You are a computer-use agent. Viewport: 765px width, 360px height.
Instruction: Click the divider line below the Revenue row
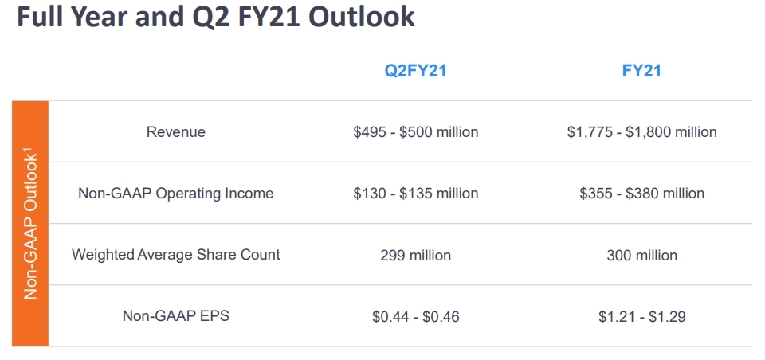[x=398, y=162]
